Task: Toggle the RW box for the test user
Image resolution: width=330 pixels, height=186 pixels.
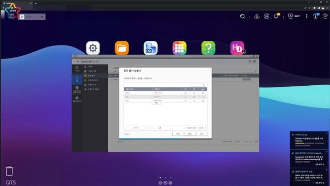Action: 194,97
